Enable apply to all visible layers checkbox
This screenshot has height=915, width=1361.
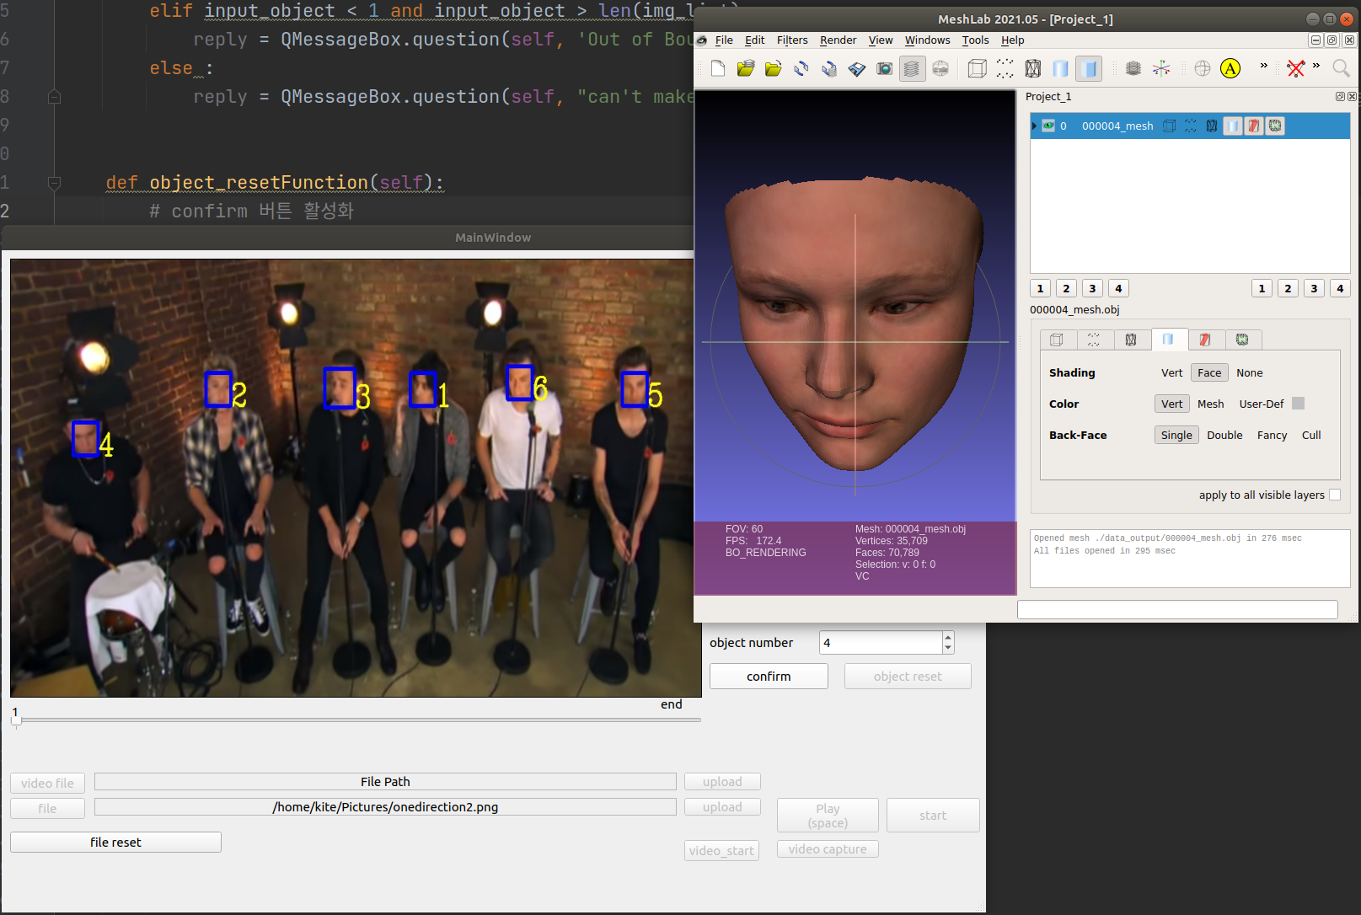pos(1335,495)
